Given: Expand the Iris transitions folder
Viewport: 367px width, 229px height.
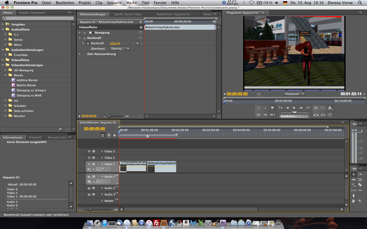Looking at the screenshot, I should (6, 101).
